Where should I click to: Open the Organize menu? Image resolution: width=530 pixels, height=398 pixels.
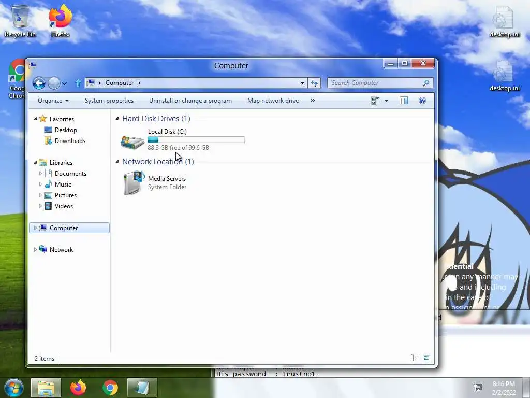pyautogui.click(x=53, y=101)
